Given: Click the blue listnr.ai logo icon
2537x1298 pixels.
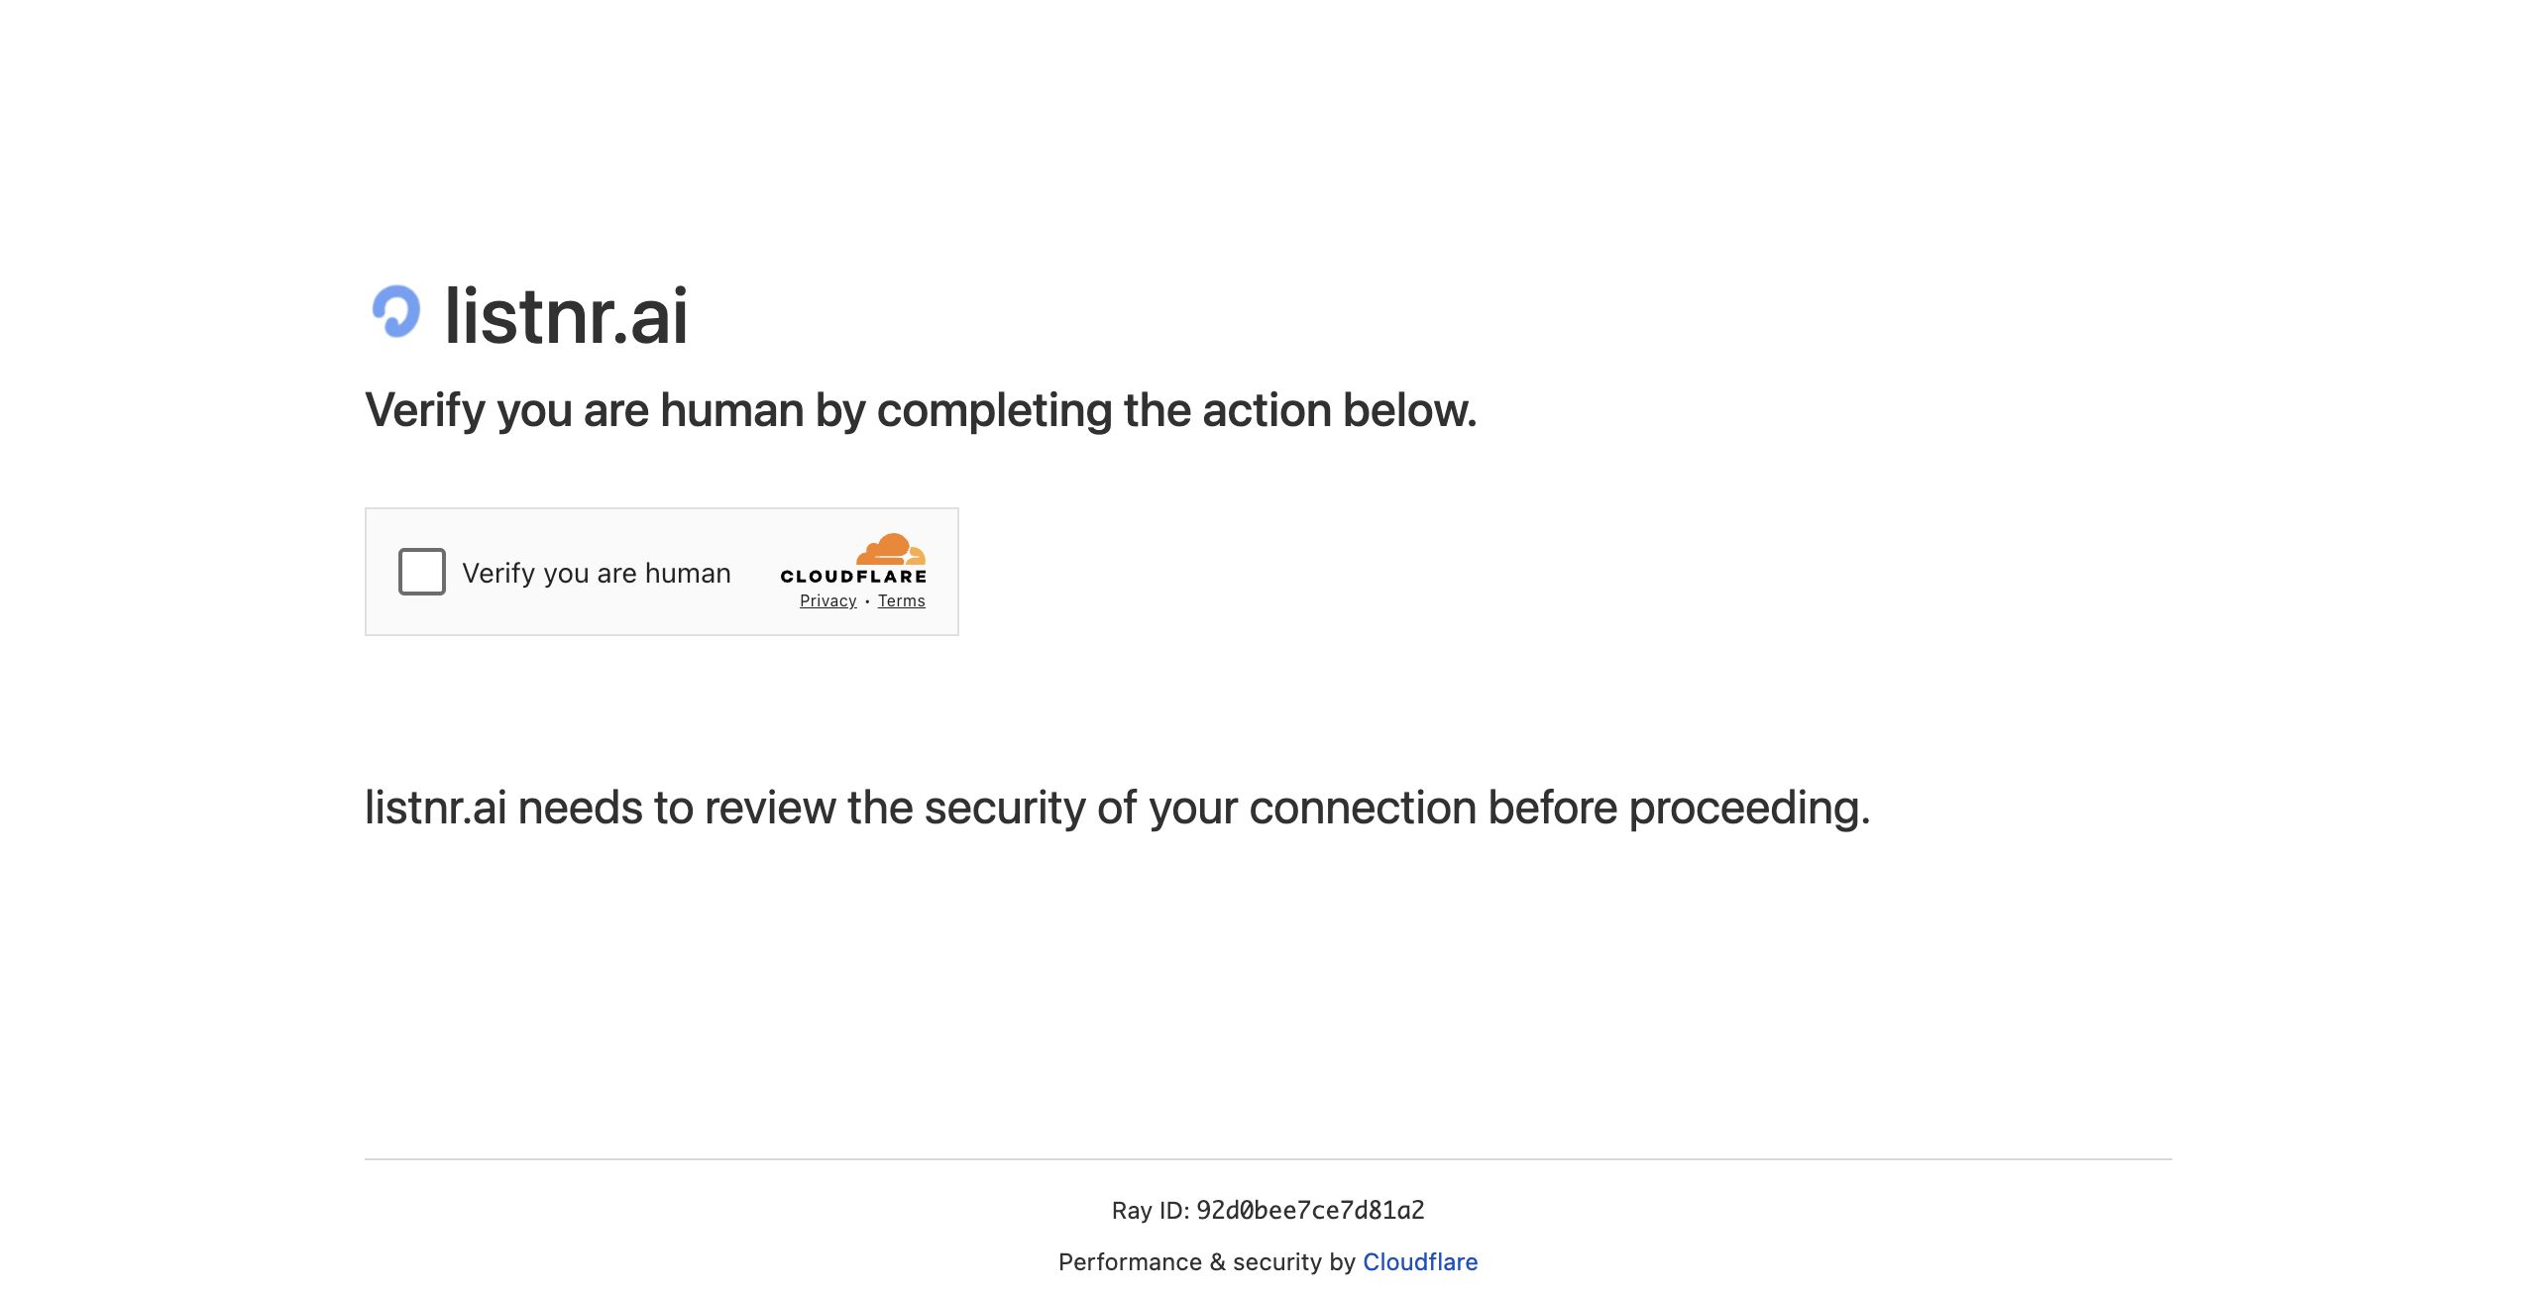Looking at the screenshot, I should point(395,312).
